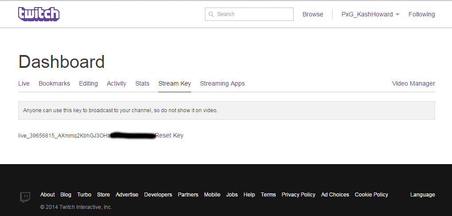Viewport: 452px width, 216px height.
Task: Switch to the Streaming Apps tab
Action: 222,83
